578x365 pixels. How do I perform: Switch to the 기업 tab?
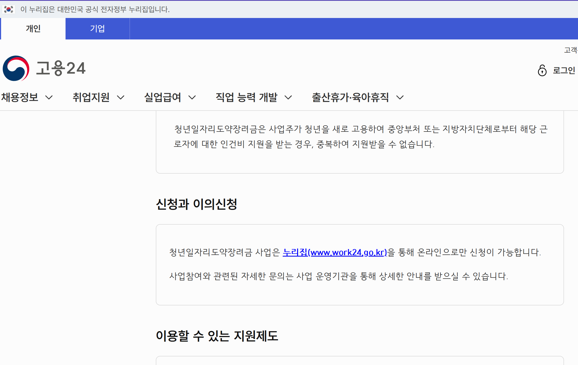click(97, 28)
